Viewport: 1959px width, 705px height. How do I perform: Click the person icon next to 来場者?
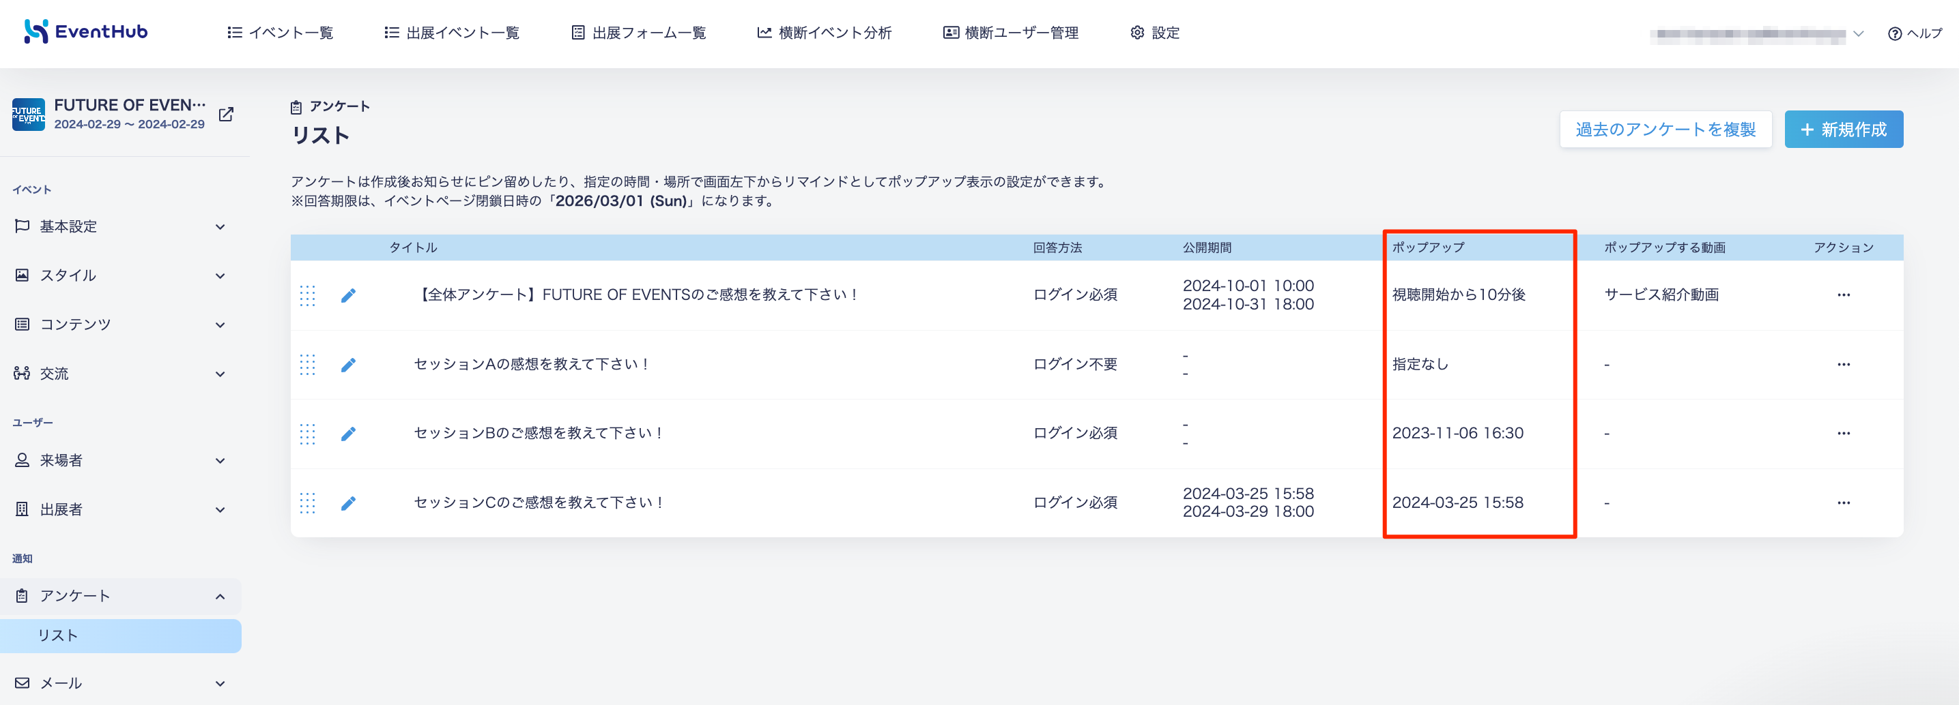click(22, 460)
